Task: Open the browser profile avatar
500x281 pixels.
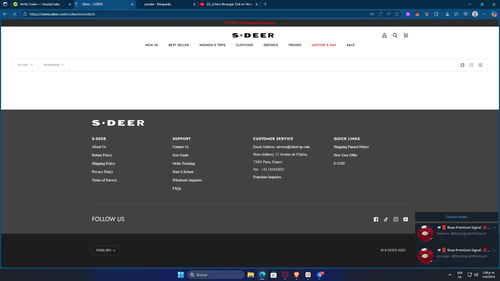Action: [475, 14]
